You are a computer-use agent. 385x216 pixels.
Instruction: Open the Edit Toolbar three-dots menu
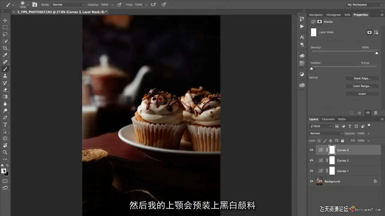click(x=5, y=159)
